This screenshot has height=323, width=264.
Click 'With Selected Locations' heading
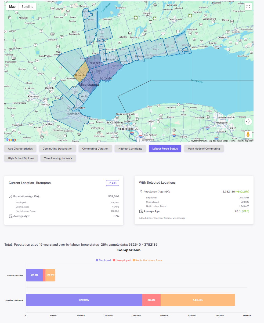pyautogui.click(x=157, y=183)
